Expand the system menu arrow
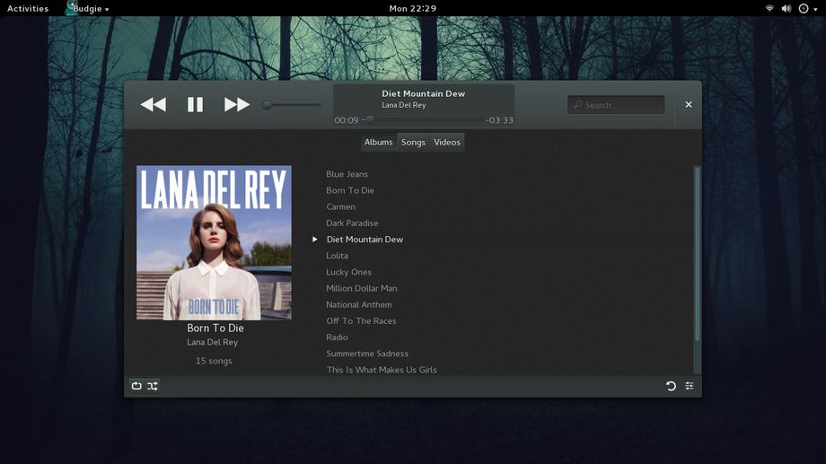 click(815, 9)
